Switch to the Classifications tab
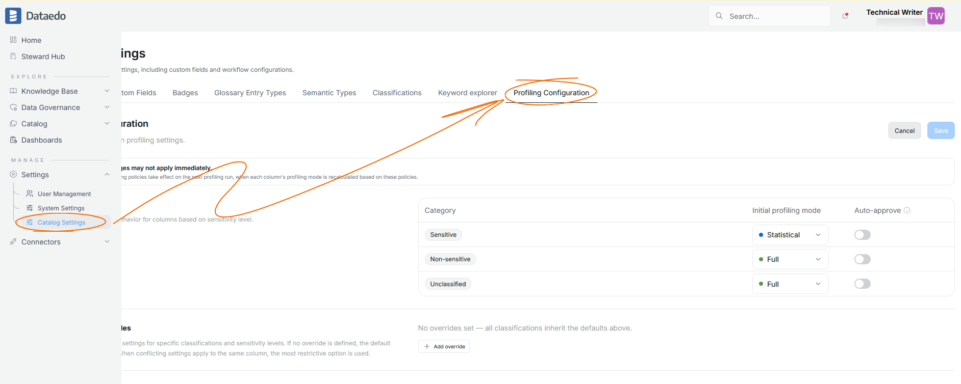This screenshot has width=961, height=384. click(397, 93)
